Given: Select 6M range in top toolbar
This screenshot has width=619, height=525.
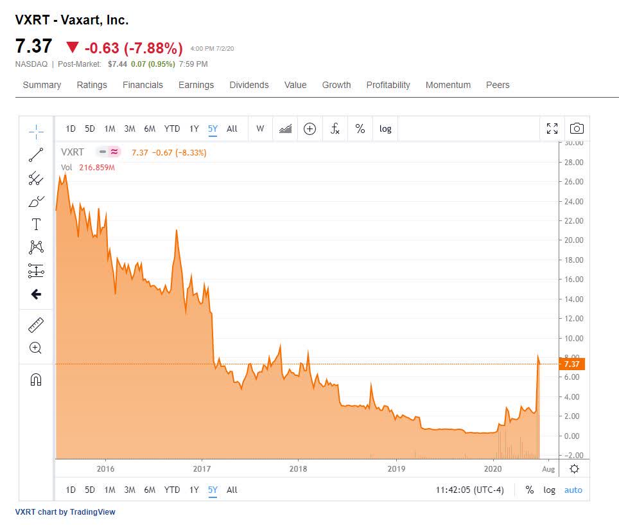Looking at the screenshot, I should (x=150, y=129).
